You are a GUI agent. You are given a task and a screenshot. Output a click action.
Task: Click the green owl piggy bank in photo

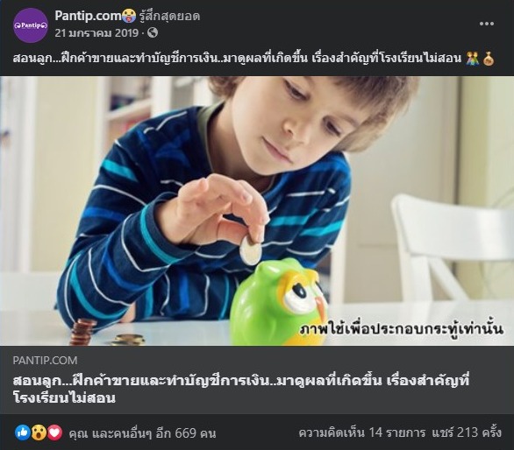click(x=279, y=302)
